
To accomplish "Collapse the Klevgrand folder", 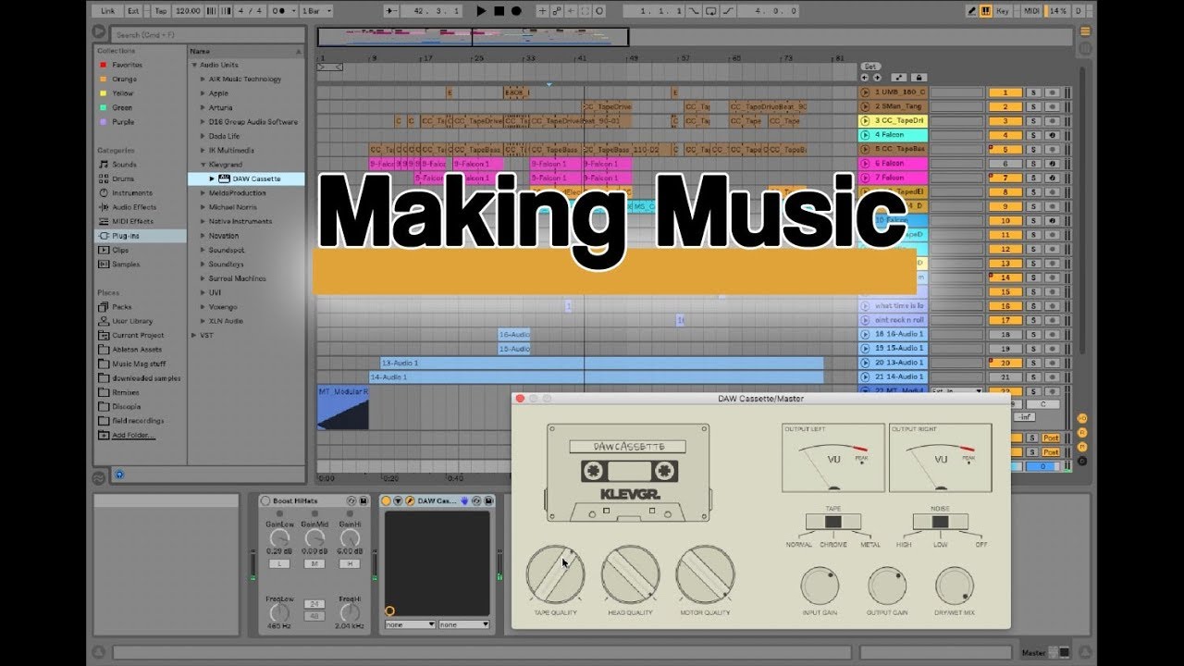I will [x=203, y=165].
